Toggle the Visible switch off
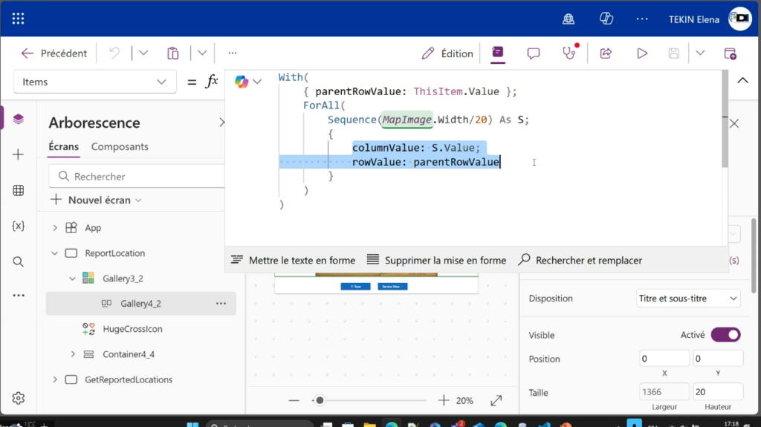Image resolution: width=761 pixels, height=427 pixels. pyautogui.click(x=725, y=335)
